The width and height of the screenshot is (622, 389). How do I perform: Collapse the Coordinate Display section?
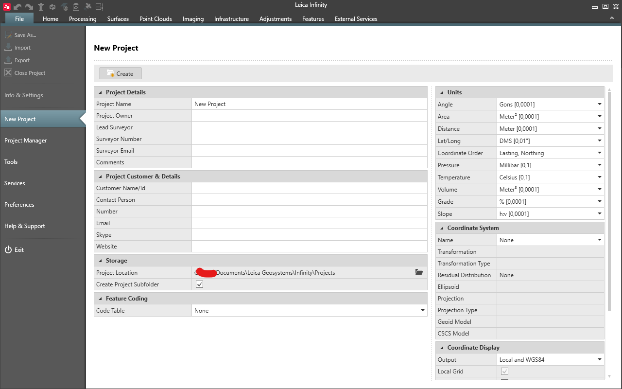click(x=442, y=348)
